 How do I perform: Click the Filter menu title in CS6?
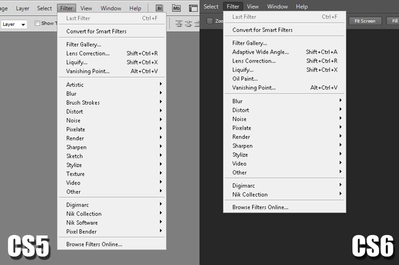coord(233,7)
